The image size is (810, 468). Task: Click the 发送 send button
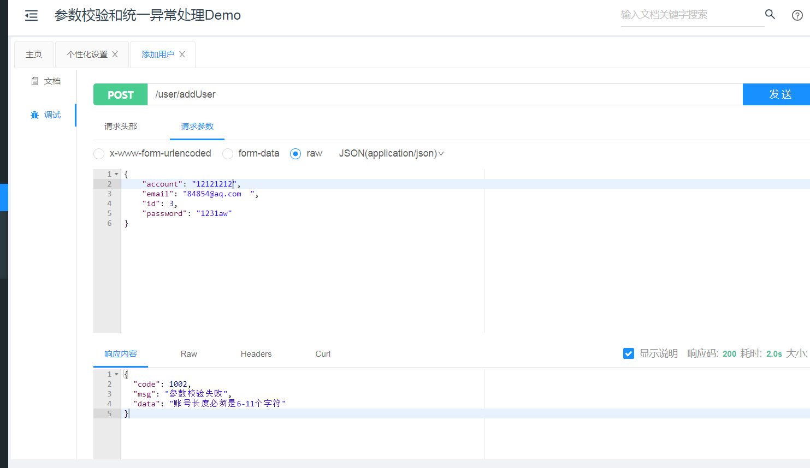click(x=776, y=94)
